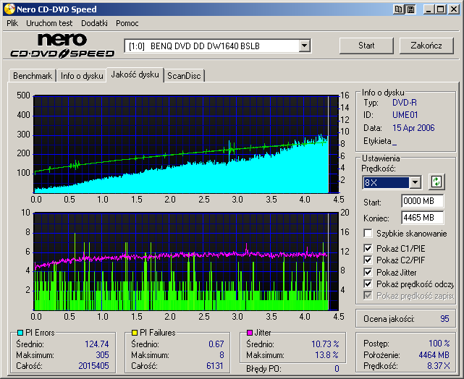Close the Nero CD-DVD Speed window
This screenshot has width=464, height=379.
point(454,9)
